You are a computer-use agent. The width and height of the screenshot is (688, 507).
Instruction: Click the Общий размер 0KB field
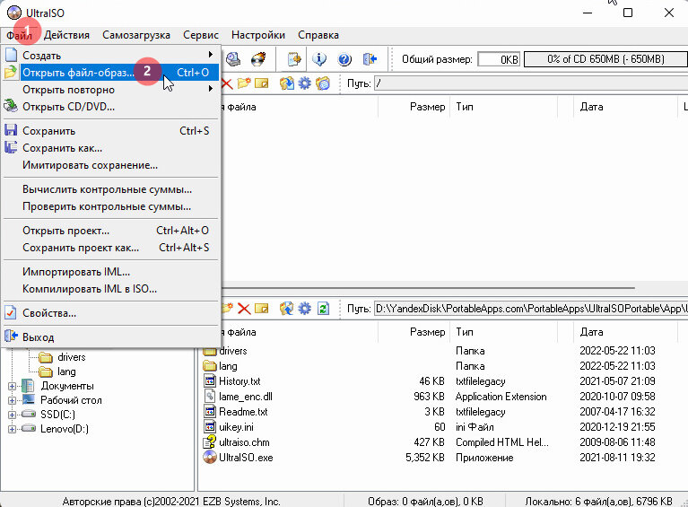point(499,59)
